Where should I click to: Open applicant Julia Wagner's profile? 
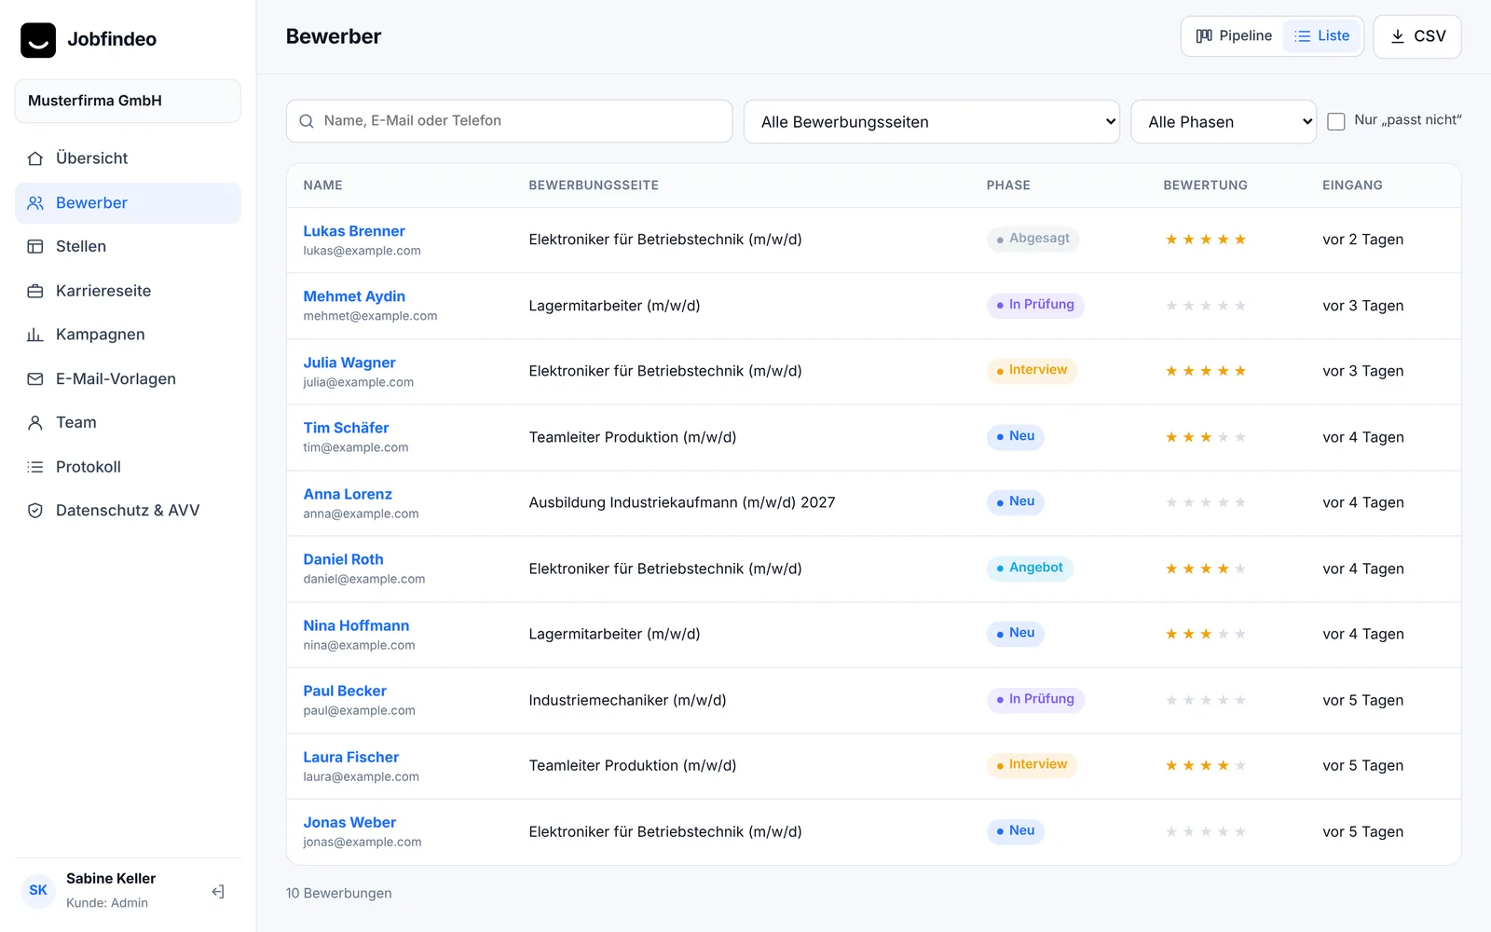click(x=349, y=363)
